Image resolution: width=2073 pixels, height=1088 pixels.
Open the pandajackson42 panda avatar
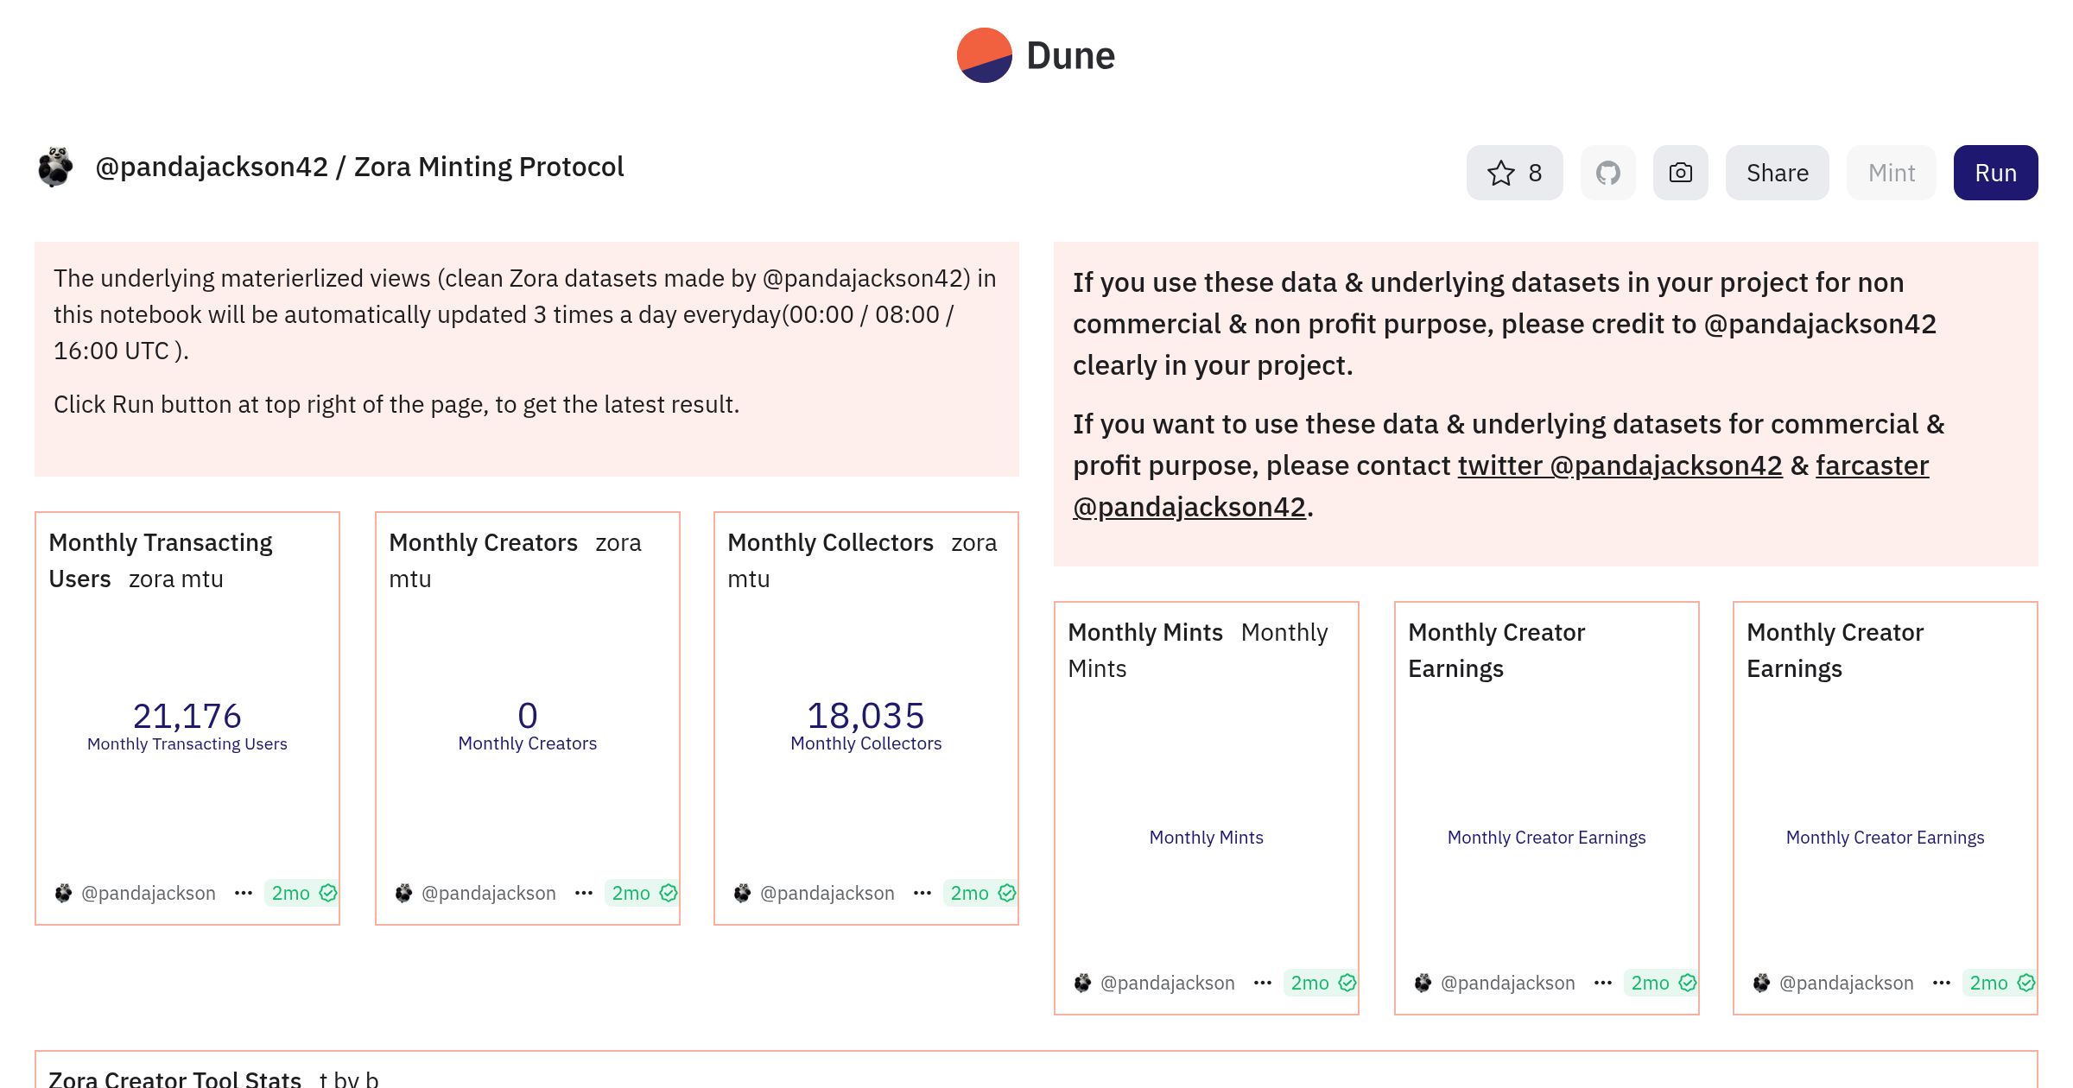click(x=56, y=167)
